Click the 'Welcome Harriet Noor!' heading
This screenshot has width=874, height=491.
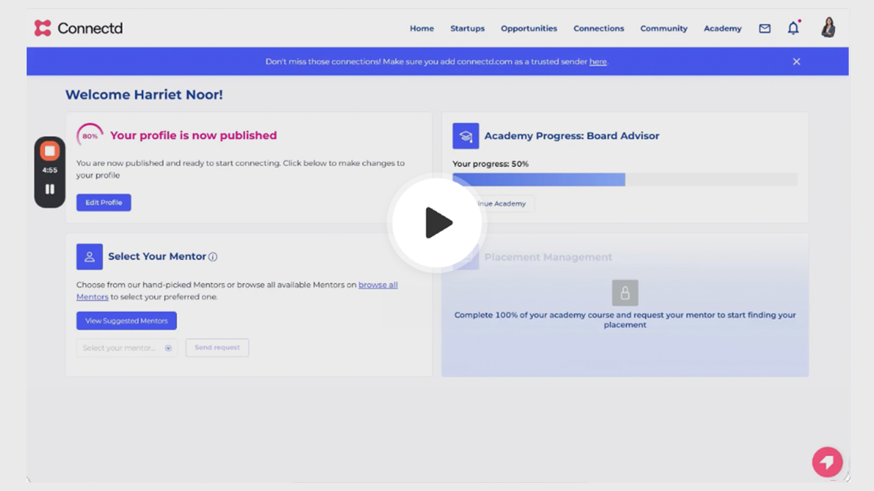click(144, 95)
